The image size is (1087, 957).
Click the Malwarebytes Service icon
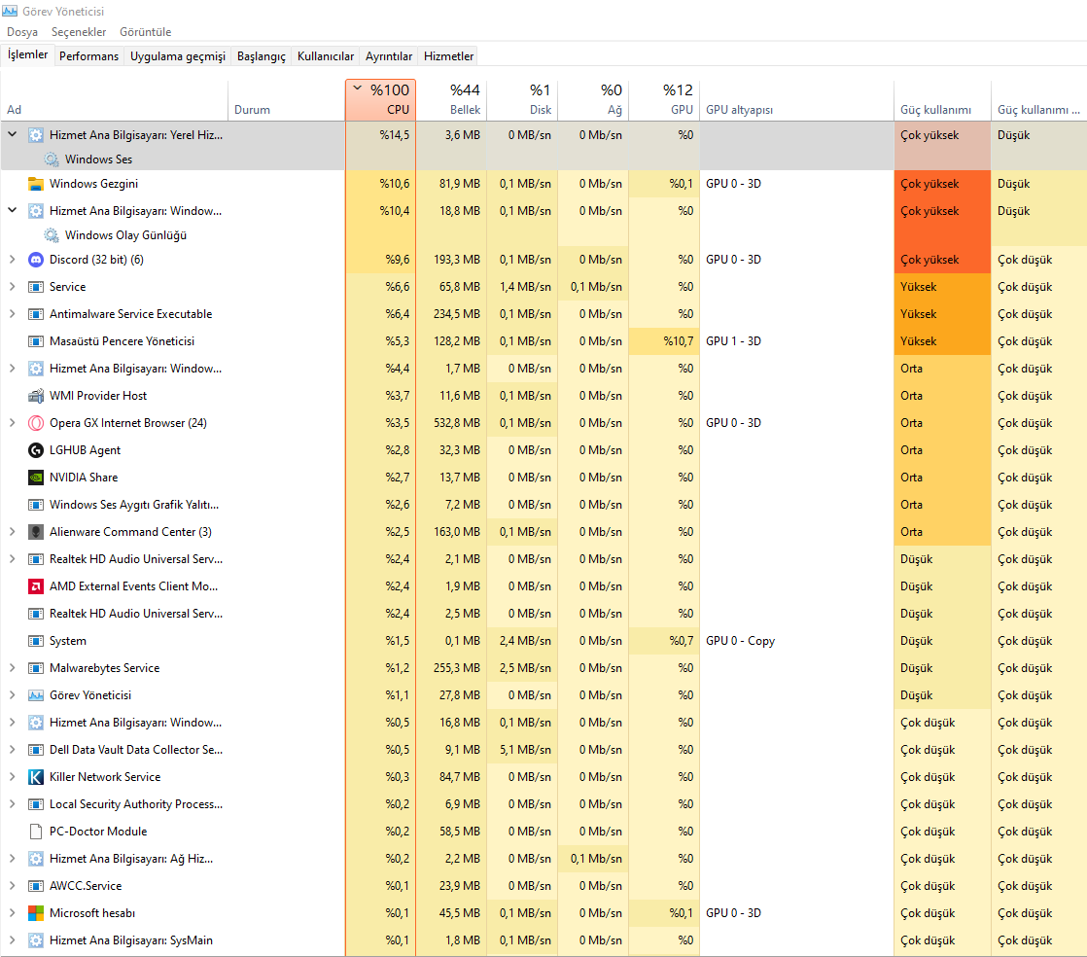pos(35,668)
